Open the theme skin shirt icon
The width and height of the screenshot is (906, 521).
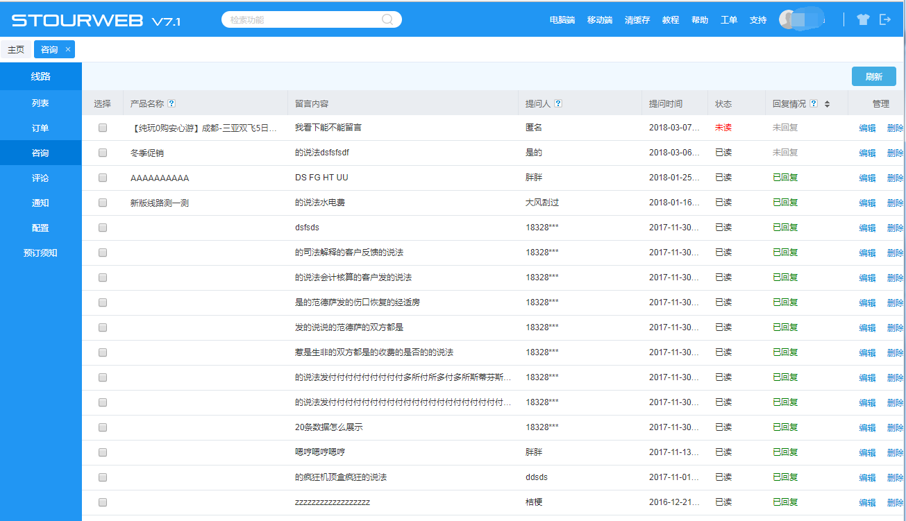(863, 19)
